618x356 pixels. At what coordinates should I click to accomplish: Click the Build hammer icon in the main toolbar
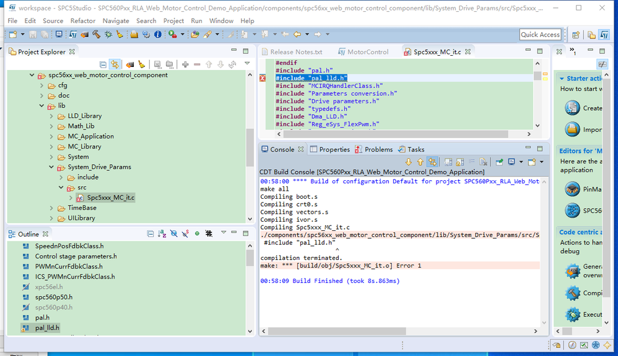click(96, 35)
